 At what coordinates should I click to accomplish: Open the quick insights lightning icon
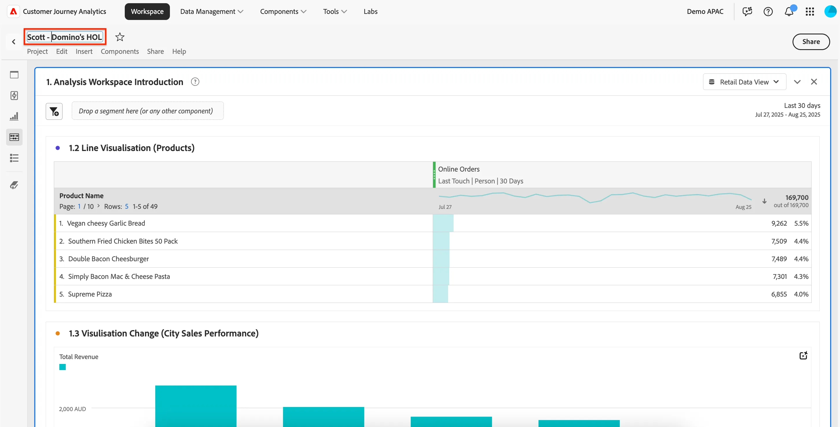(x=14, y=95)
